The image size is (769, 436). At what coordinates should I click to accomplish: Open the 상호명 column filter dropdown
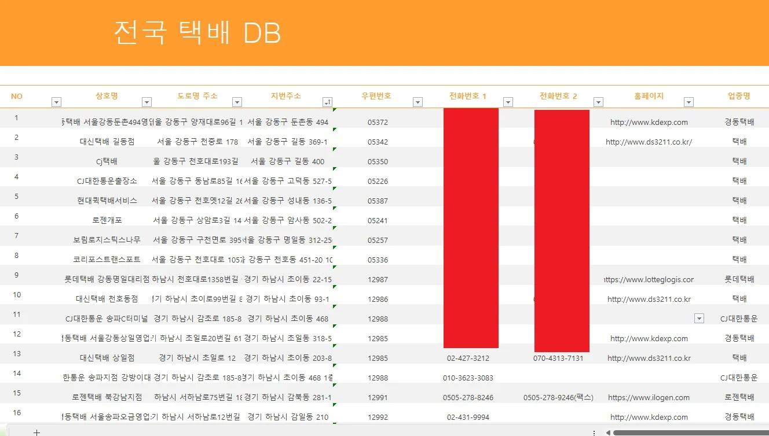(x=147, y=102)
